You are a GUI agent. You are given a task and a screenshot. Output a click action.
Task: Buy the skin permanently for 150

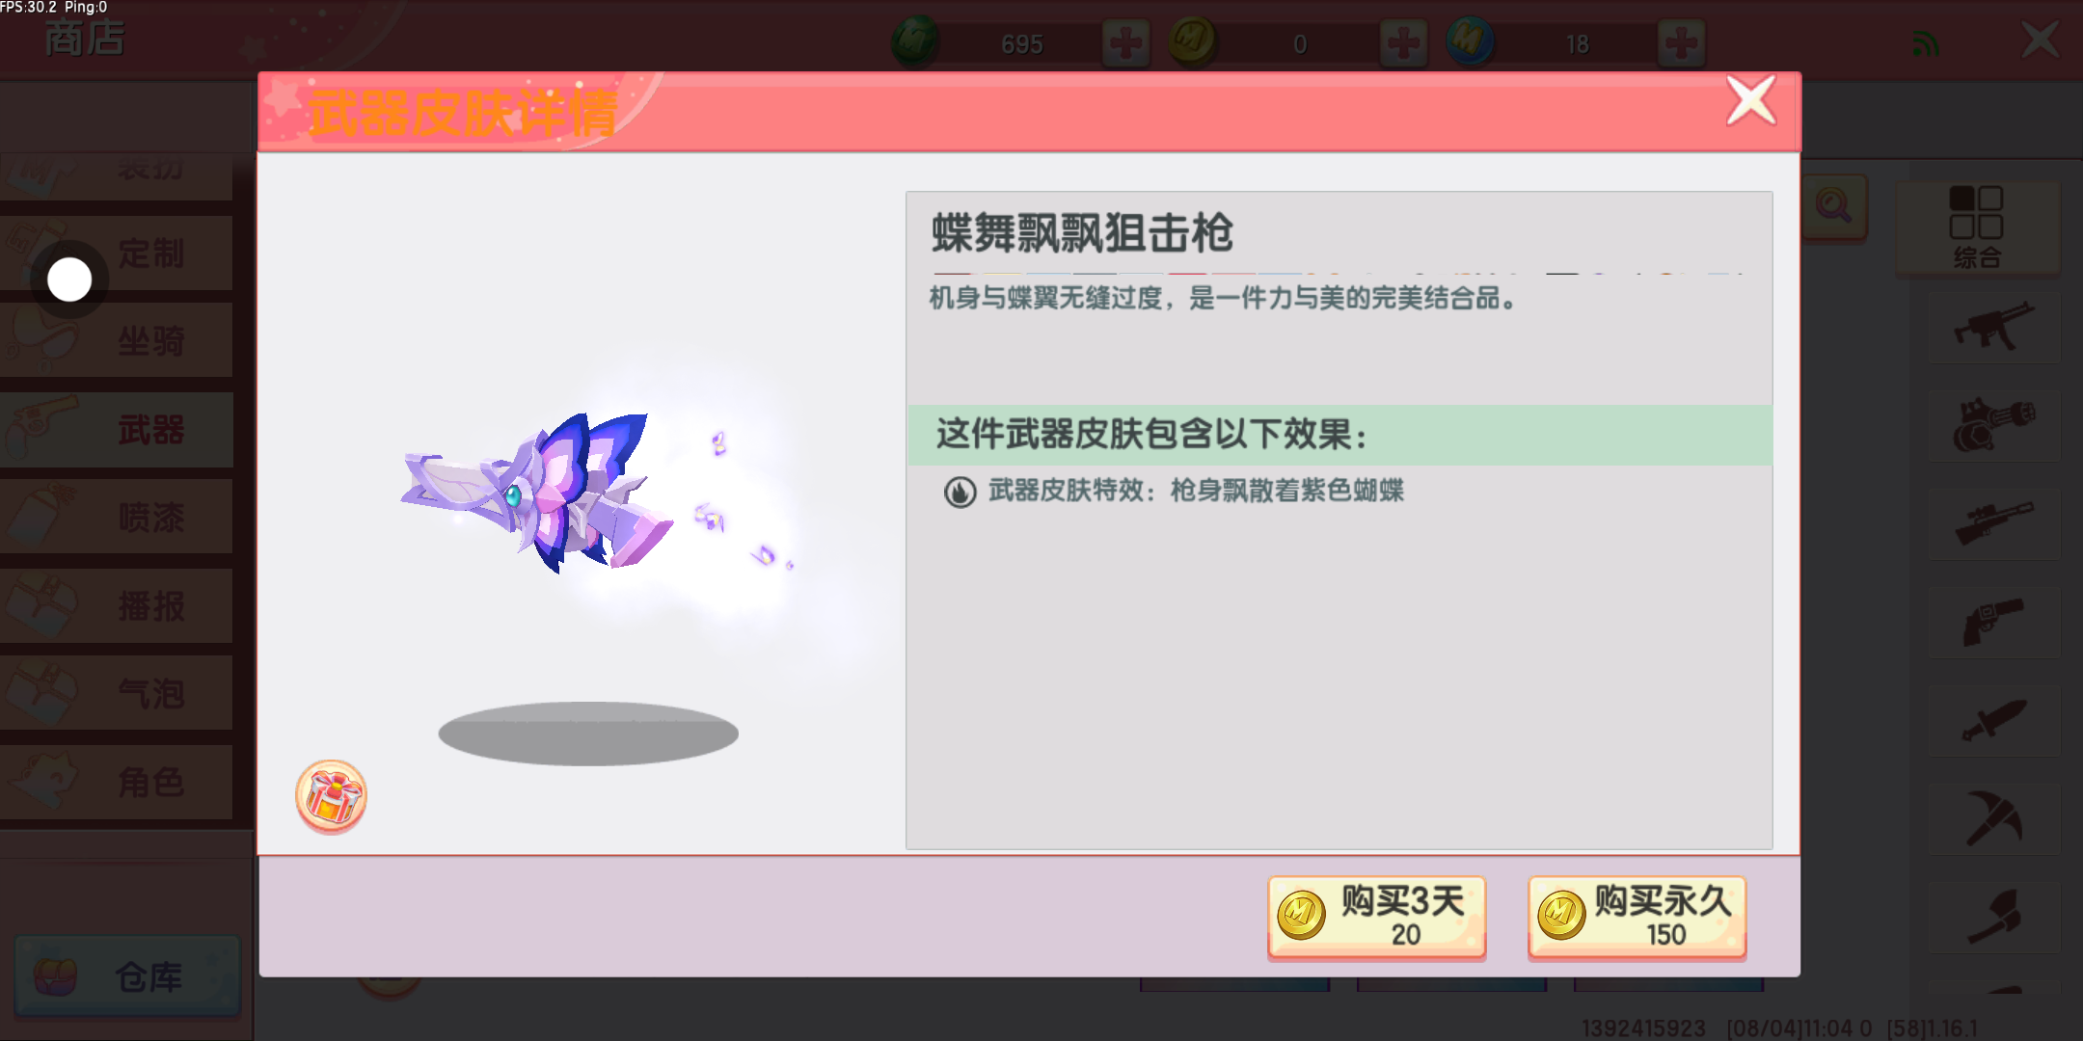(1637, 917)
